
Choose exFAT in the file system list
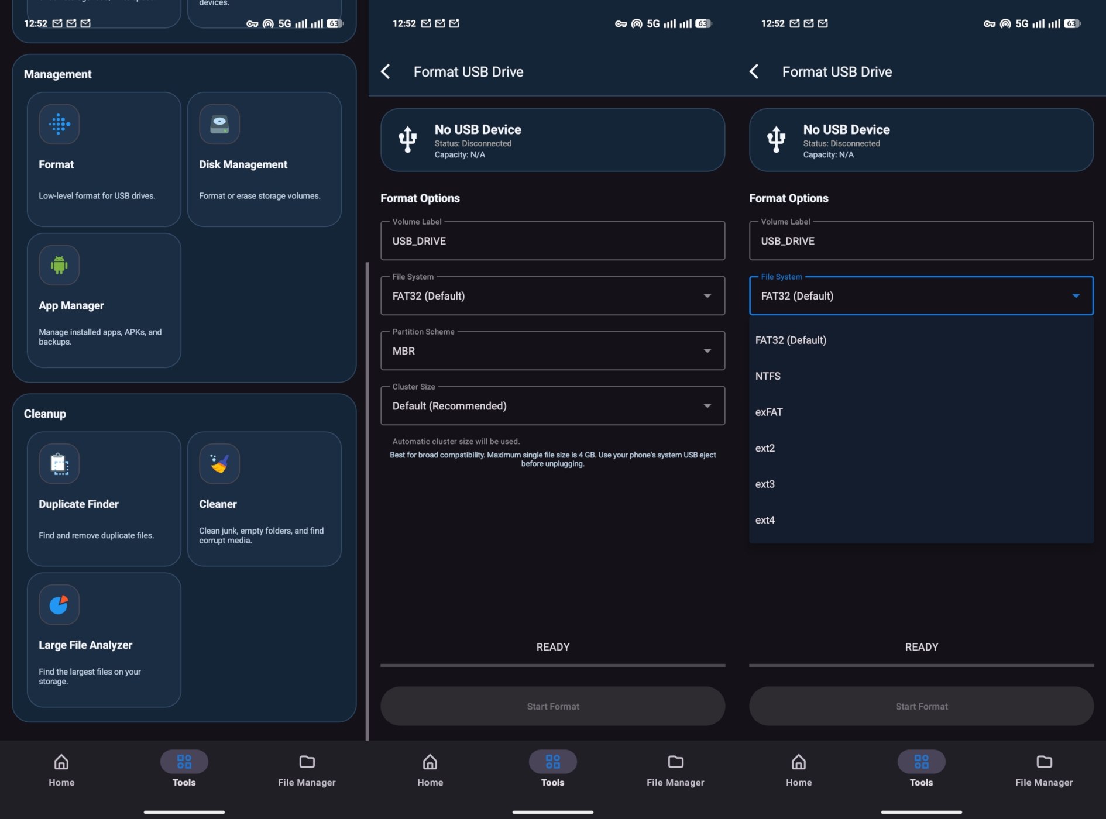point(769,412)
